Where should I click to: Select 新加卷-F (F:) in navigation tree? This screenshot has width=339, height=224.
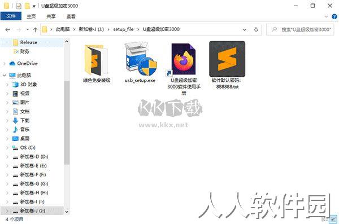tap(33, 175)
